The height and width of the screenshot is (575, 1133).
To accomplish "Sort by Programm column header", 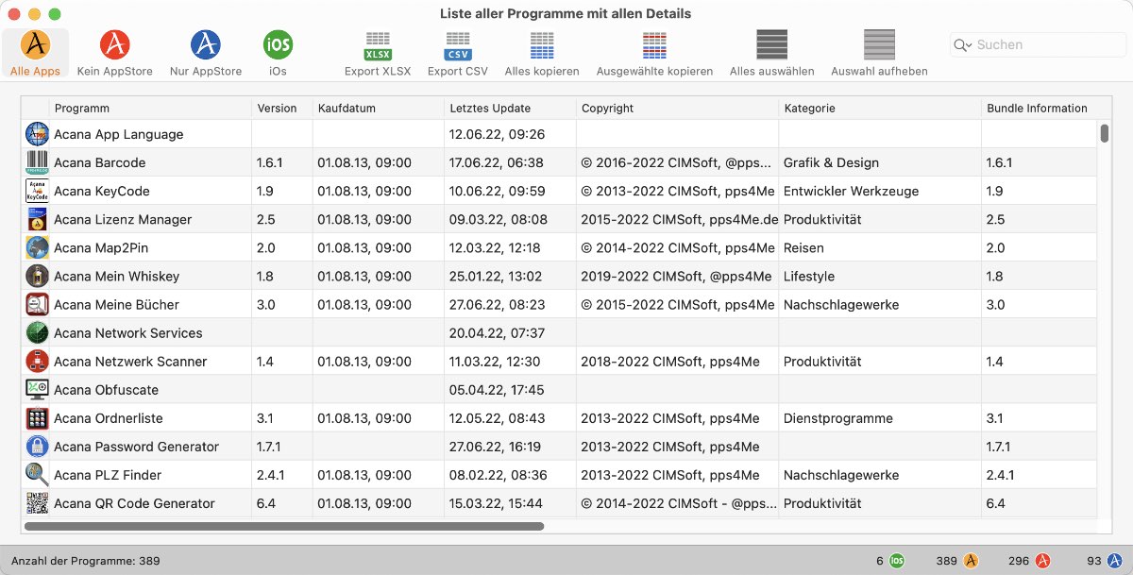I will click(151, 108).
